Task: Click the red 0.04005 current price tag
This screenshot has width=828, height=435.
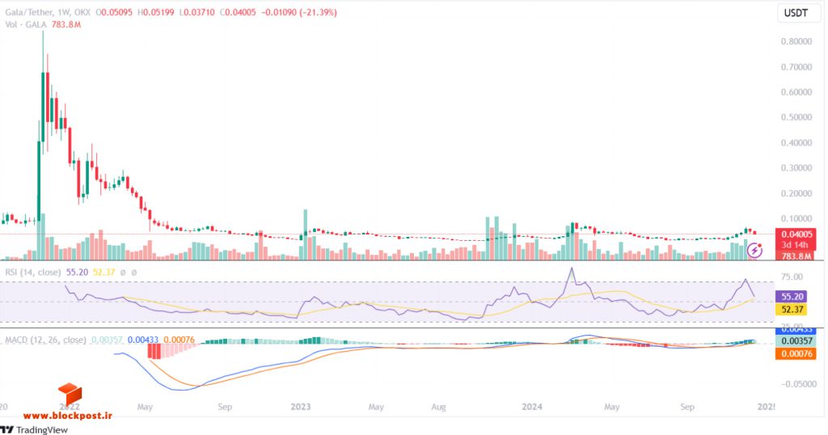Action: [796, 234]
